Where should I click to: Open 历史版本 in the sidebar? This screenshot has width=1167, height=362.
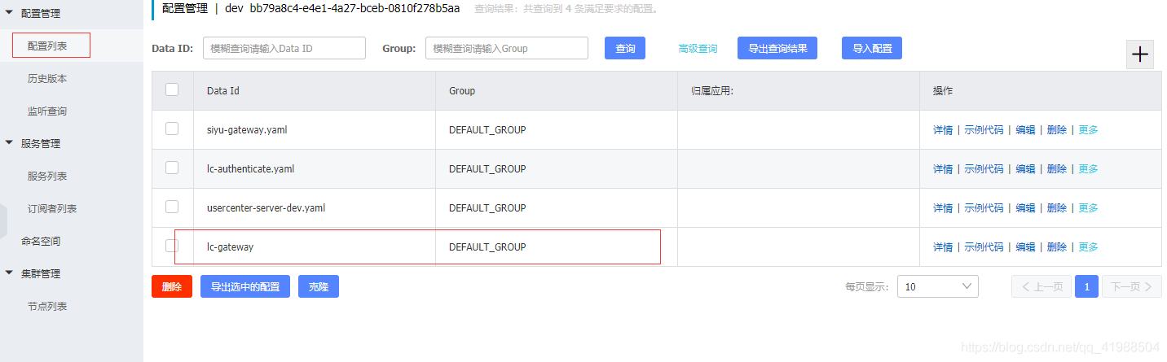pos(47,79)
